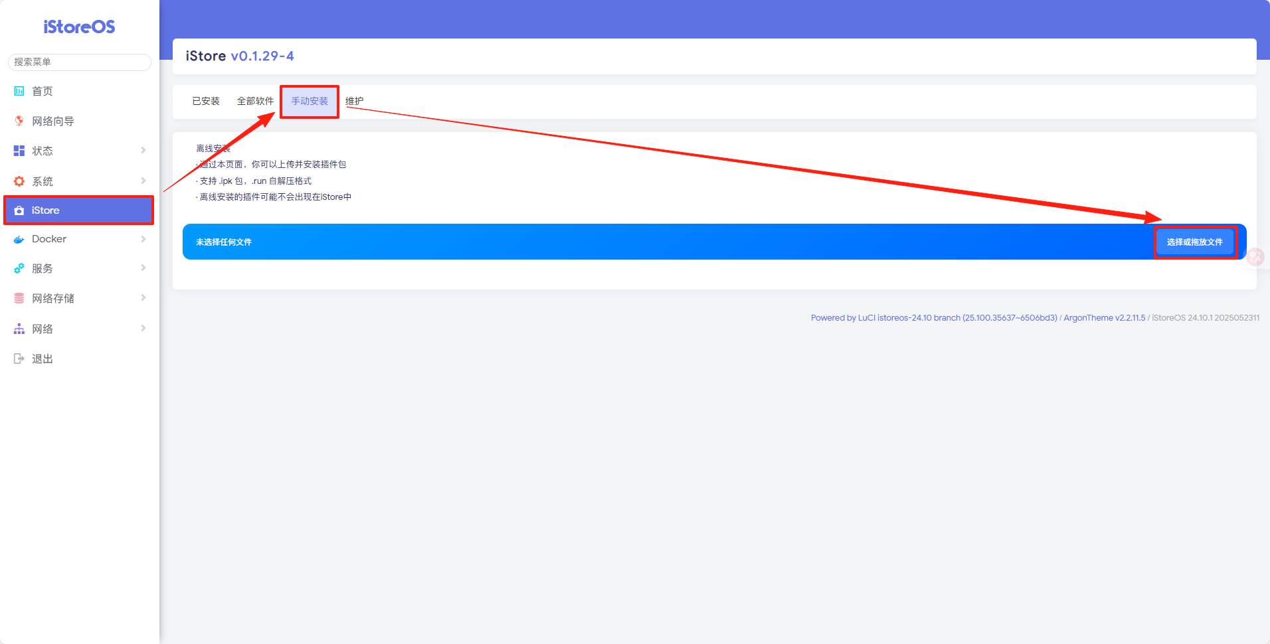Click the Docker sidebar label

pyautogui.click(x=49, y=239)
